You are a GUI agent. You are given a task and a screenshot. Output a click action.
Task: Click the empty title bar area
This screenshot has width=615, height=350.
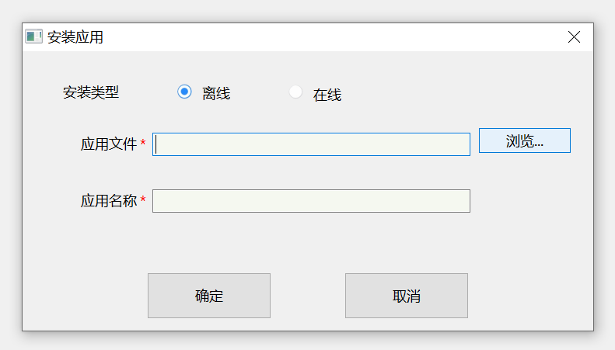327,37
